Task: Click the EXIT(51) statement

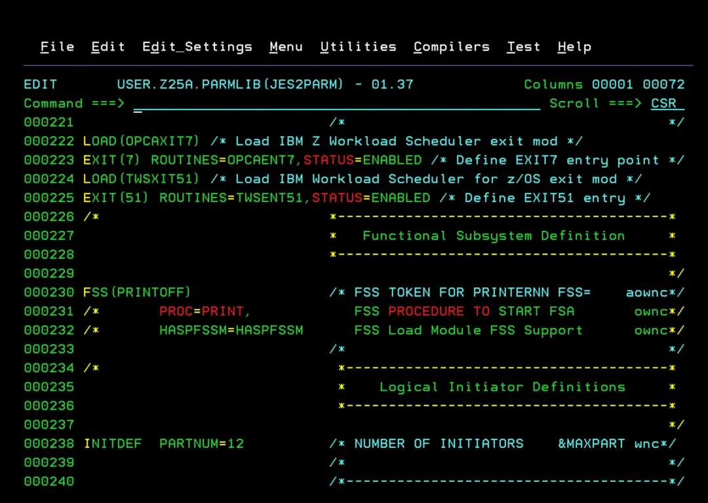Action: 115,198
